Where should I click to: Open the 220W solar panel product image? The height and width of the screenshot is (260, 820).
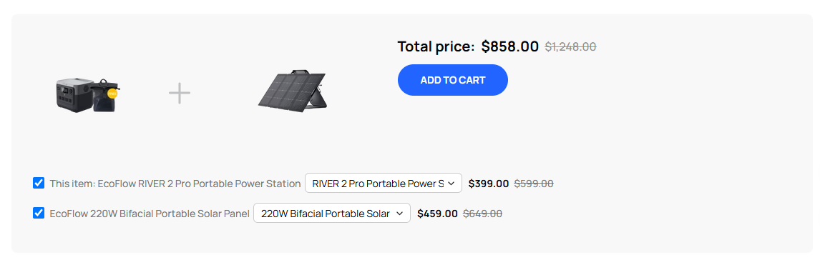click(293, 89)
